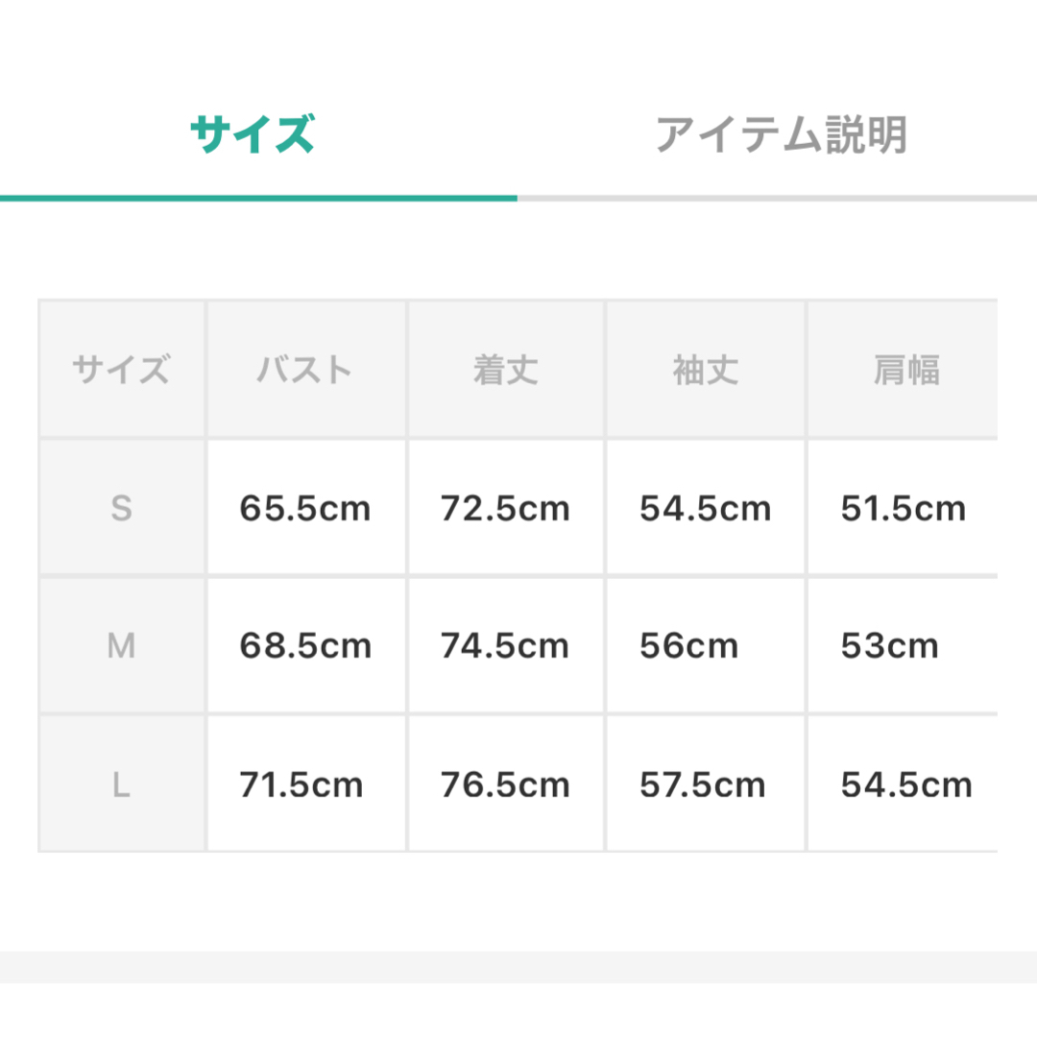Click the 65.5cm bust value
Viewport: 1037px width, 1037px height.
coord(305,508)
